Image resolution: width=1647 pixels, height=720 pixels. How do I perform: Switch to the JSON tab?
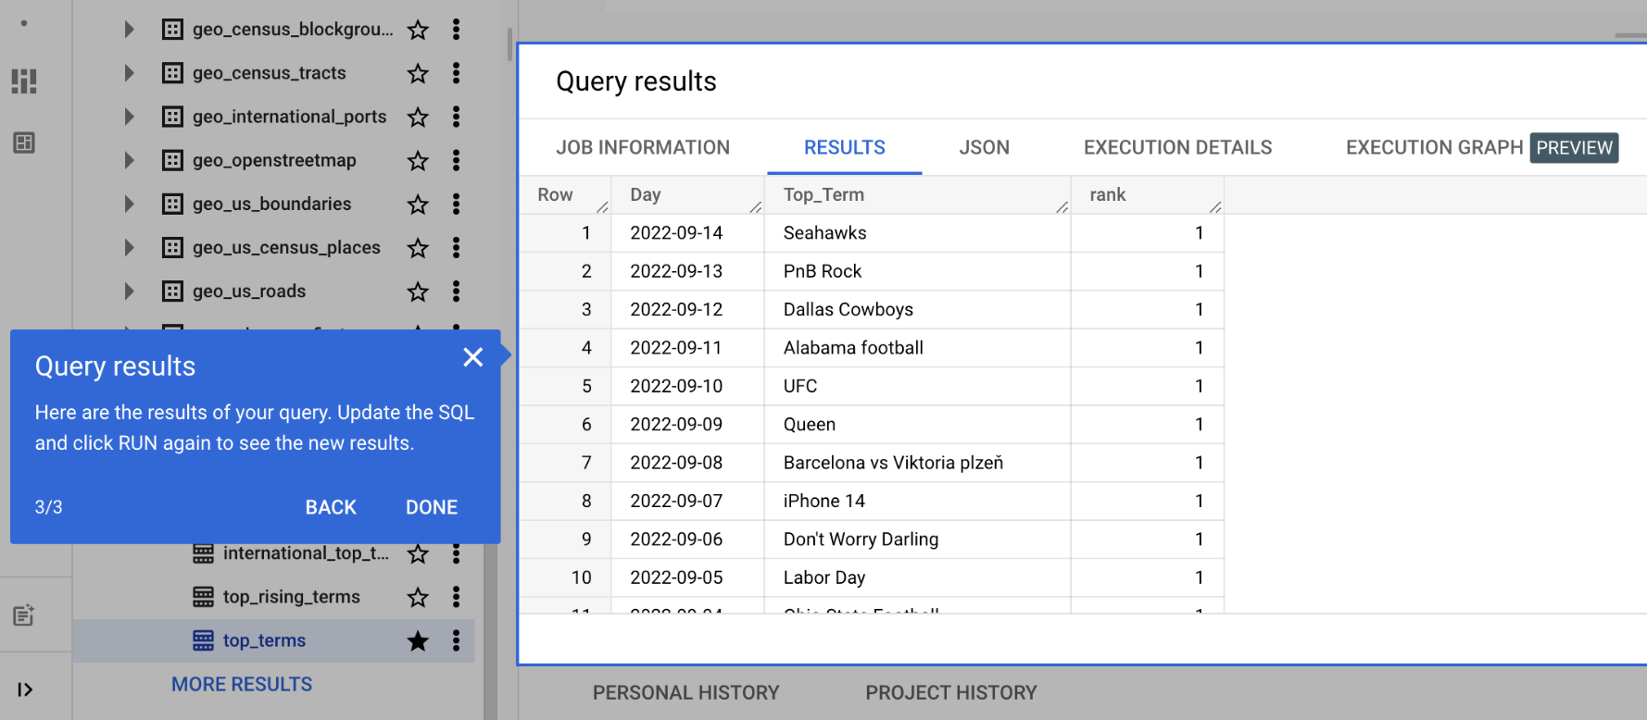(x=984, y=147)
